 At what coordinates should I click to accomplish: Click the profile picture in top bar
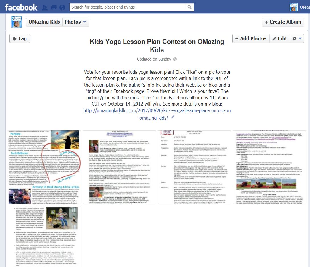[x=293, y=7]
